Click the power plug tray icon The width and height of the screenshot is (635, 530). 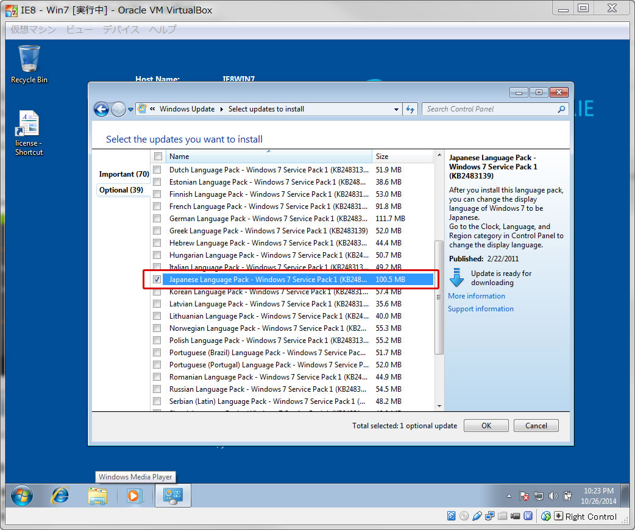(x=568, y=496)
